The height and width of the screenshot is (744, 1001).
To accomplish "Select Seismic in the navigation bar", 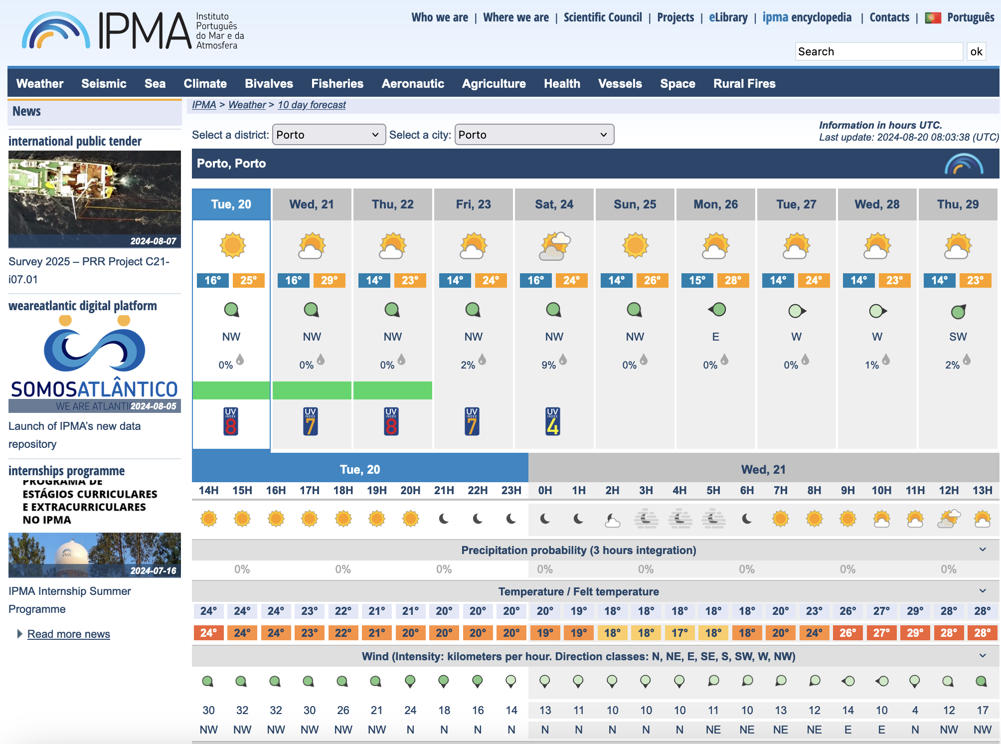I will click(104, 83).
